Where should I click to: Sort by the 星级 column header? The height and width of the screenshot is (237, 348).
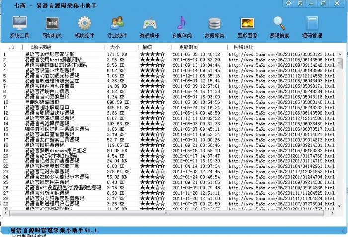click(x=147, y=47)
